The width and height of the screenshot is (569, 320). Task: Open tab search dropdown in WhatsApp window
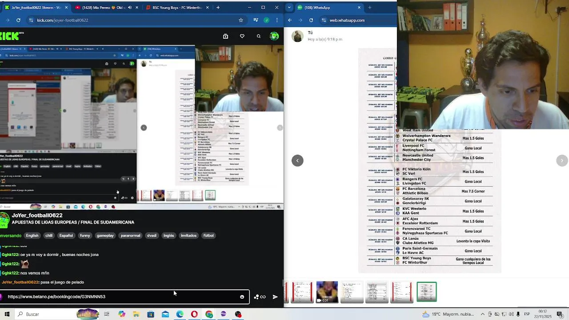coord(289,8)
